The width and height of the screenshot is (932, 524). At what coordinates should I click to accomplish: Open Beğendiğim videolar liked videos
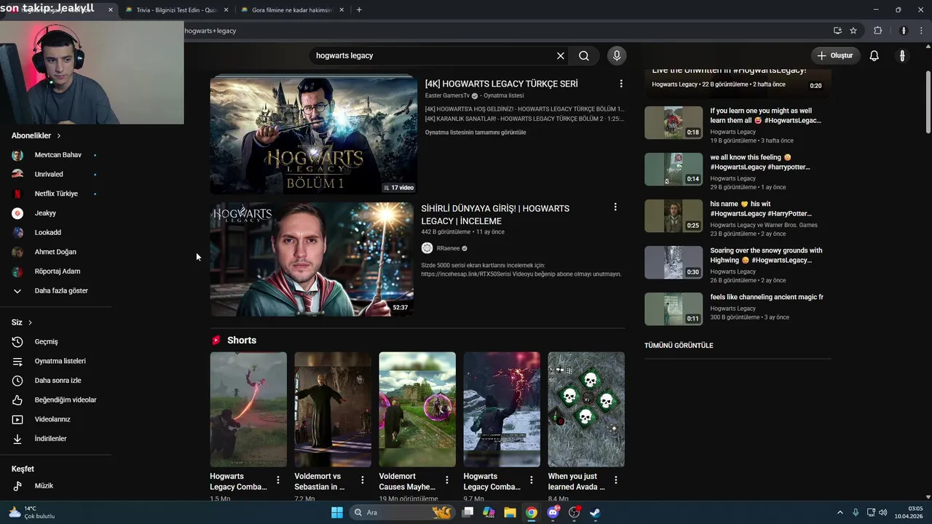click(56, 400)
